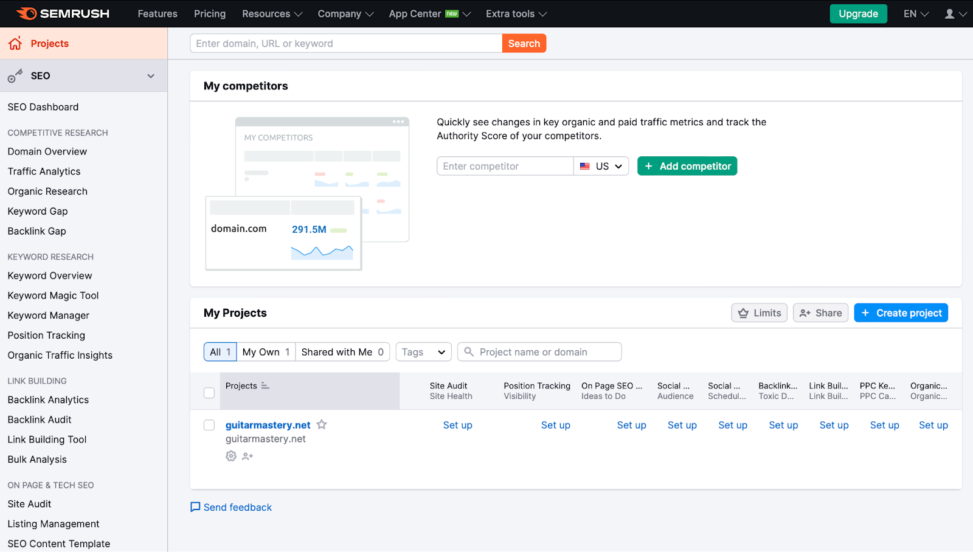This screenshot has width=973, height=552.
Task: Set up Position Tracking for guitarmastery.net
Action: pyautogui.click(x=555, y=425)
